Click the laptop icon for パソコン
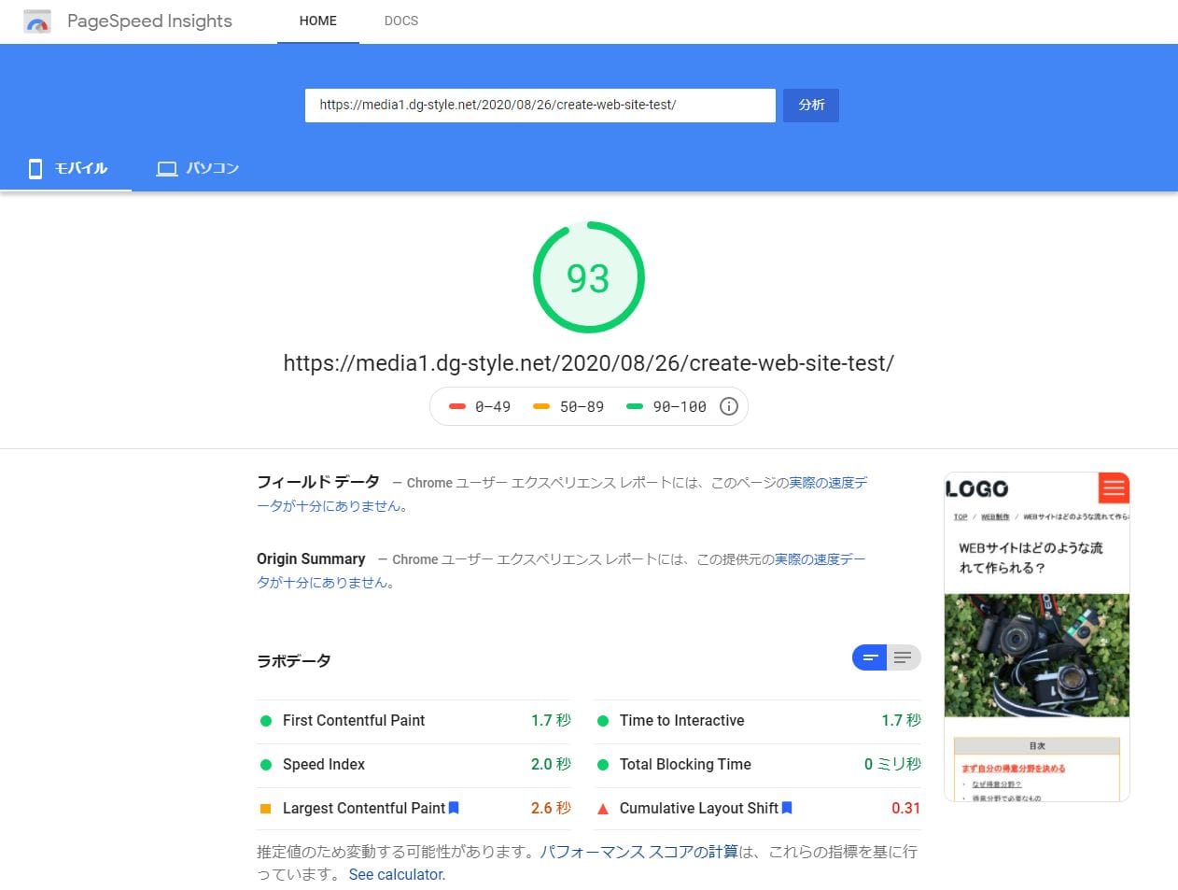1178x890 pixels. (x=167, y=168)
